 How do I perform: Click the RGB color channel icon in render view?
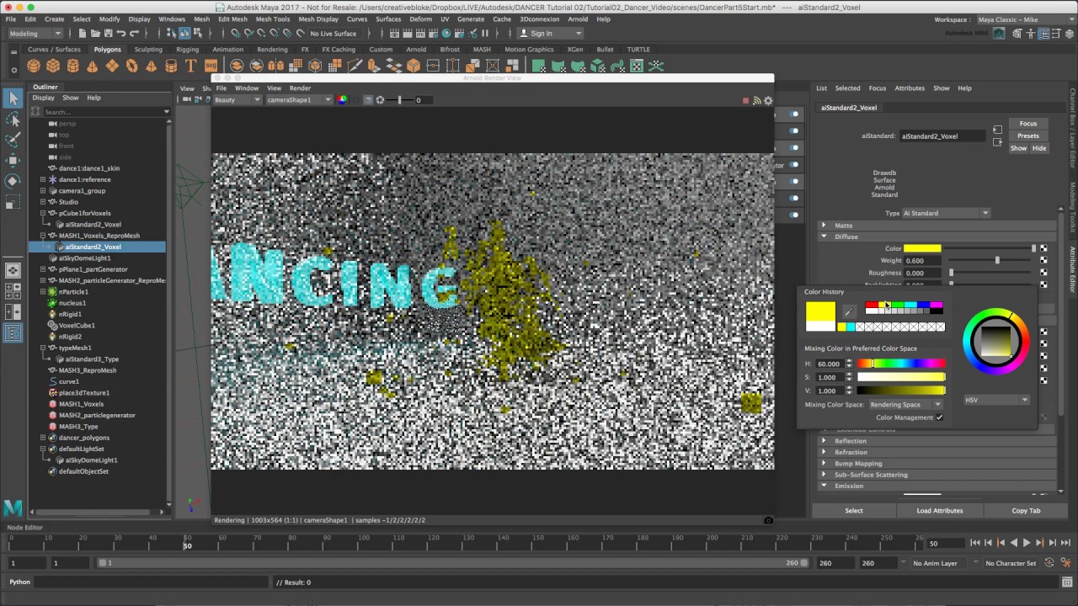click(342, 100)
